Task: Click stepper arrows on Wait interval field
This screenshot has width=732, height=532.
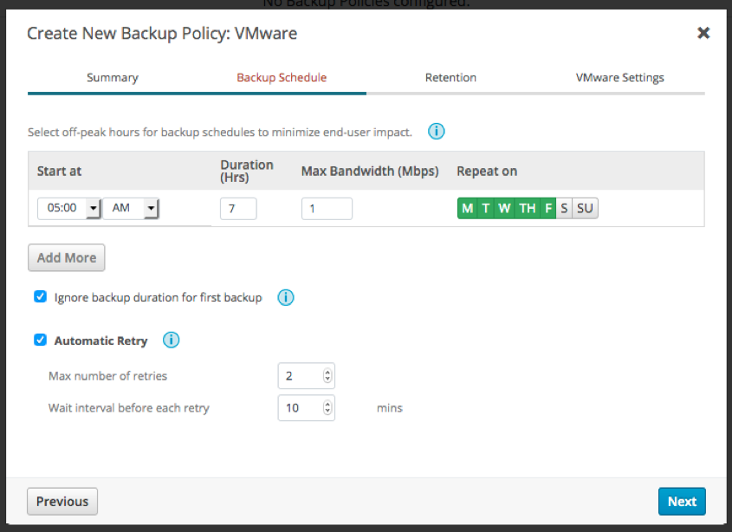Action: tap(327, 408)
